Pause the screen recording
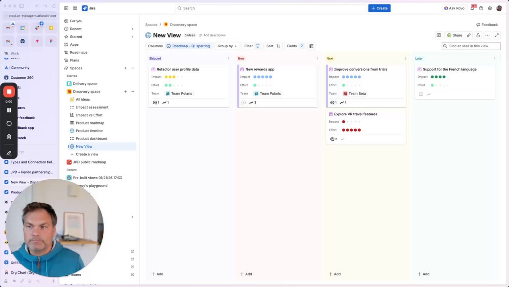This screenshot has height=287, width=509. pyautogui.click(x=9, y=110)
